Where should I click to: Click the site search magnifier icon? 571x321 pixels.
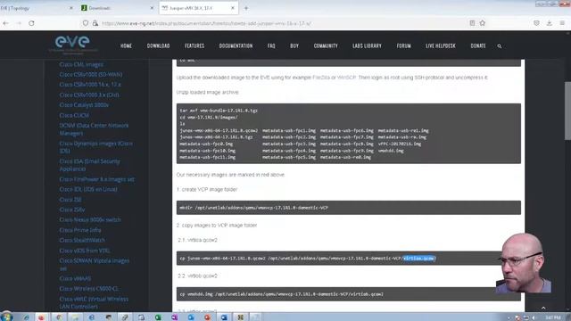pos(500,46)
